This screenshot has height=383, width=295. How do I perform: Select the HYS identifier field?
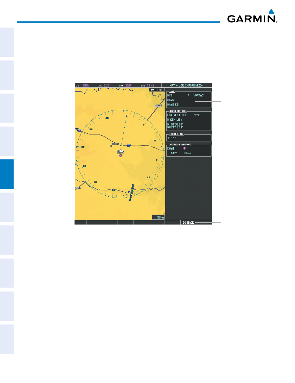coord(170,96)
